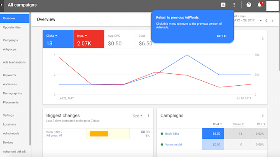Viewport: 280px width, 157px height.
Task: Open the Book Edits campaign link
Action: tap(172, 134)
